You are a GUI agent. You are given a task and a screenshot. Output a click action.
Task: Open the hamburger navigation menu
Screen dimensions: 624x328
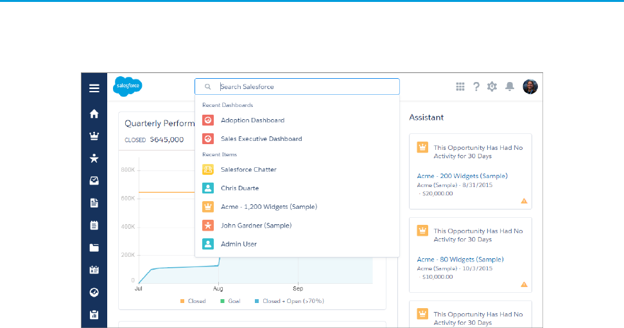94,88
